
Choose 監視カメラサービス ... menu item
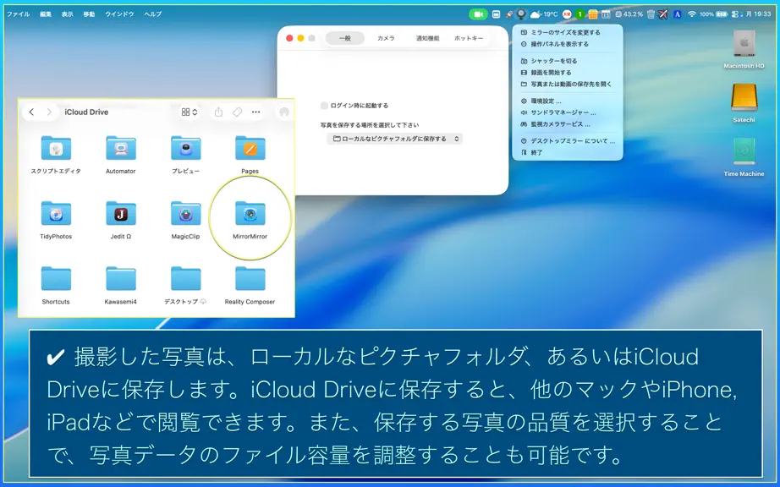568,124
